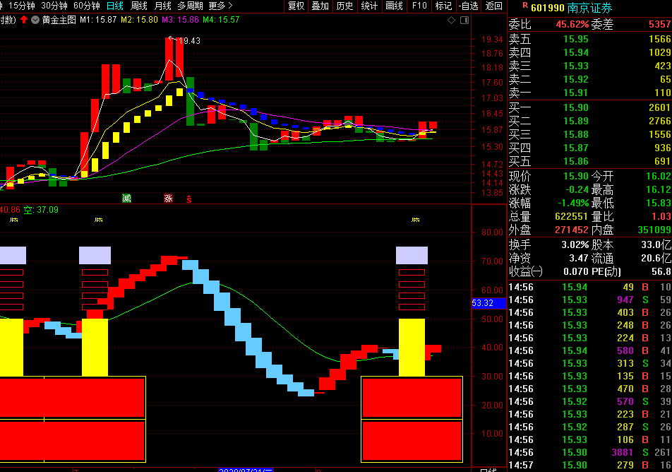Open F10 company information
672x472 pixels.
click(x=419, y=6)
